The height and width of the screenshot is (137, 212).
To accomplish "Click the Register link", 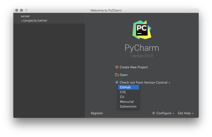I will point(97,113).
